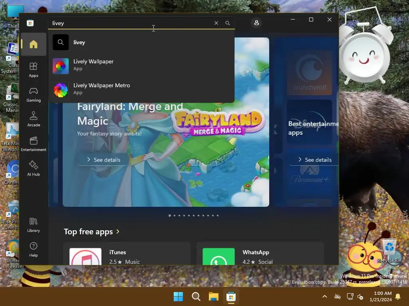409x306 pixels.
Task: Select the 'livey' search suggestion
Action: pyautogui.click(x=141, y=42)
